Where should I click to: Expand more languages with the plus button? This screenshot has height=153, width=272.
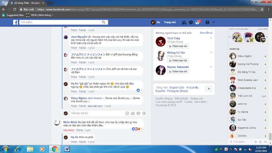(209, 89)
